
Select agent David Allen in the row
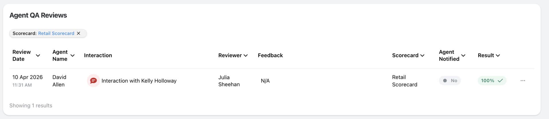coord(59,81)
